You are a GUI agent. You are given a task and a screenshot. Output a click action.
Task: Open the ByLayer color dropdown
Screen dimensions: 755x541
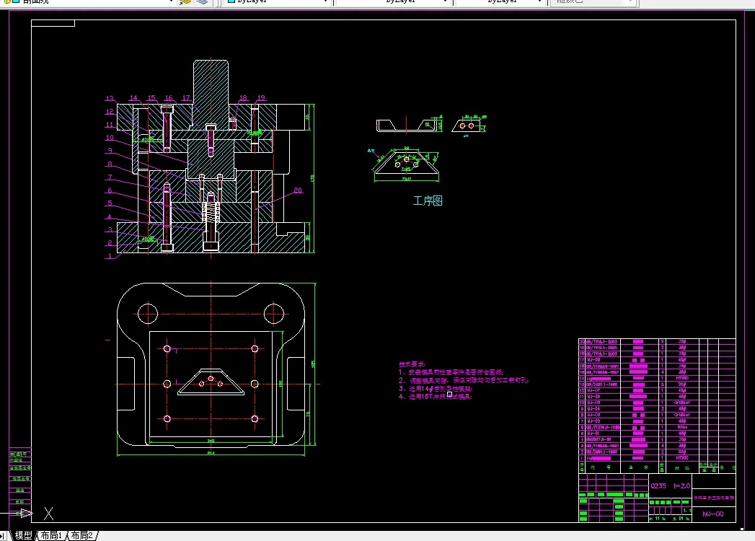click(278, 2)
